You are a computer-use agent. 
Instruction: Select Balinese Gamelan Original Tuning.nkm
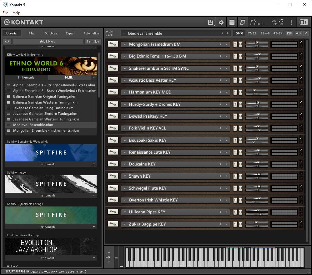click(x=51, y=96)
